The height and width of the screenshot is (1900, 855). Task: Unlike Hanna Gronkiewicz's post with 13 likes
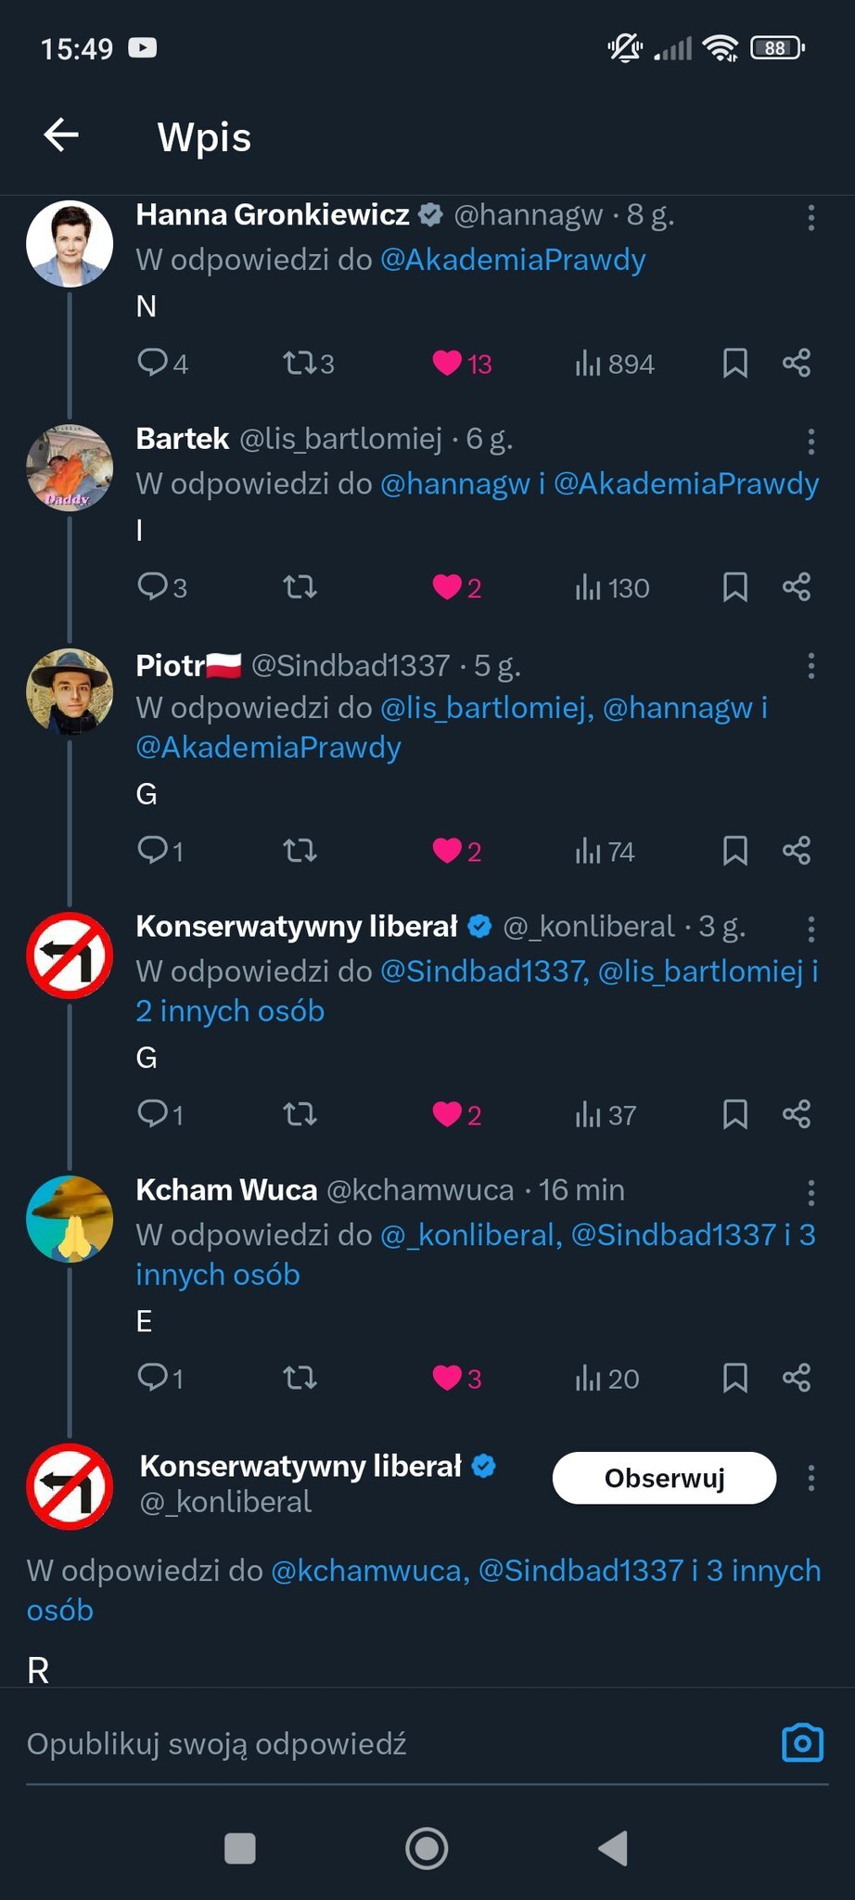(448, 363)
